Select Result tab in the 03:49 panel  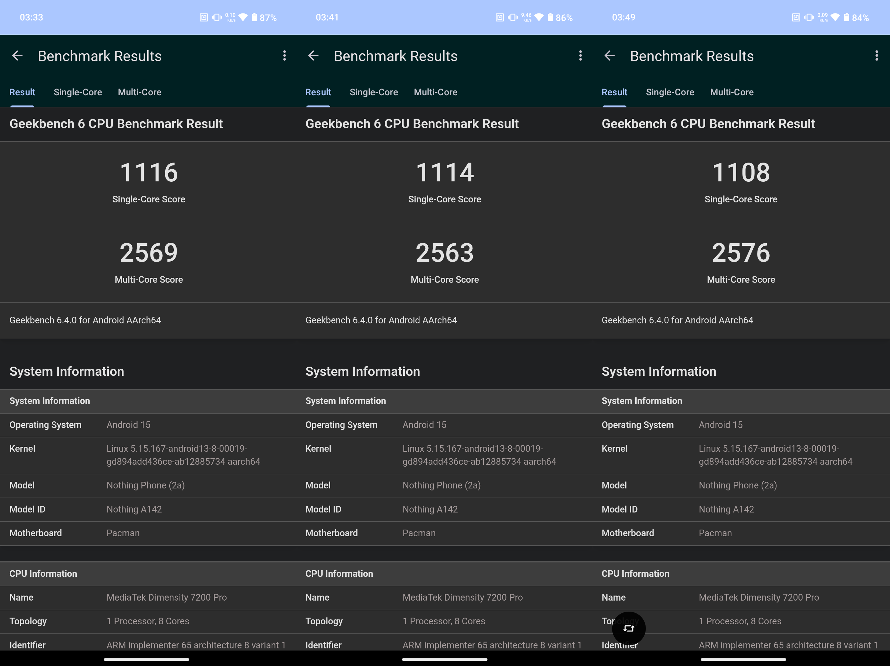pos(614,92)
